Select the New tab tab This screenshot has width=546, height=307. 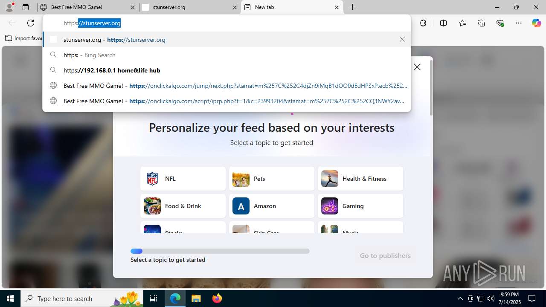pyautogui.click(x=292, y=7)
